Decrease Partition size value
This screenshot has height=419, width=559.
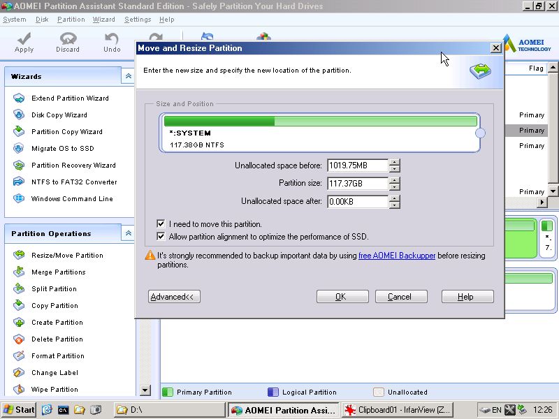(x=395, y=187)
